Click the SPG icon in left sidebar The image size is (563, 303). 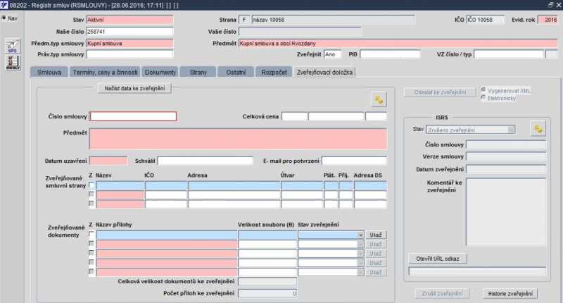click(12, 47)
